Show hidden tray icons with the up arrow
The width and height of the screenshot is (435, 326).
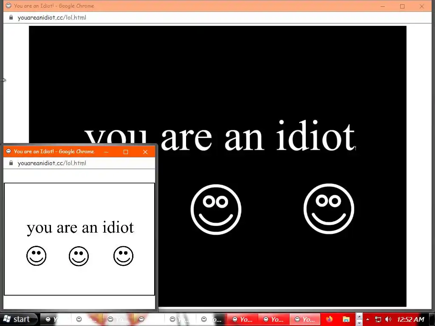click(367, 319)
